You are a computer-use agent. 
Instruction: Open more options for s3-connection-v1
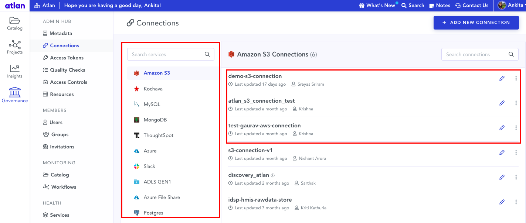pos(516,152)
